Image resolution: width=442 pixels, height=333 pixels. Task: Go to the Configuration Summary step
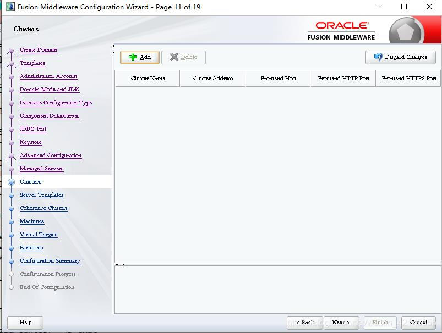tap(50, 261)
